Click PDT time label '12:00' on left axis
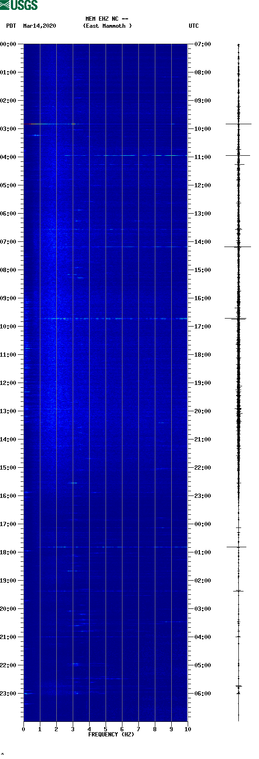259x759 pixels. coord(8,383)
